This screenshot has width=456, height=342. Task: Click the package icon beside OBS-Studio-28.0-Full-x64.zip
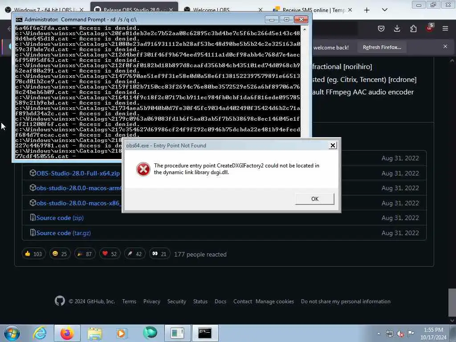(33, 173)
